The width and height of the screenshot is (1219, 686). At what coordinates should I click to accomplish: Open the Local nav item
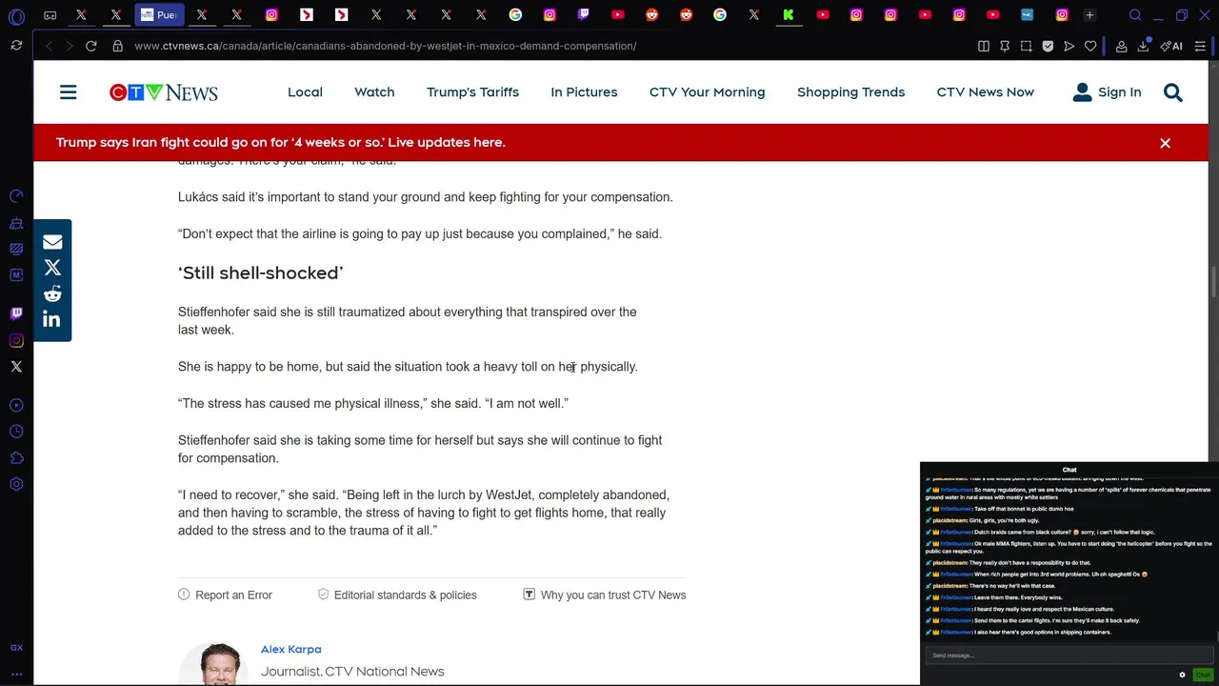coord(305,92)
